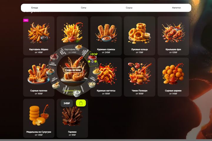Pick the honey-mustard sauce bowl icon
The width and height of the screenshot is (212, 141).
point(79,47)
